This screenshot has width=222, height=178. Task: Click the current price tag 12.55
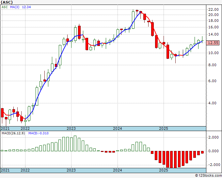[x=214, y=43]
